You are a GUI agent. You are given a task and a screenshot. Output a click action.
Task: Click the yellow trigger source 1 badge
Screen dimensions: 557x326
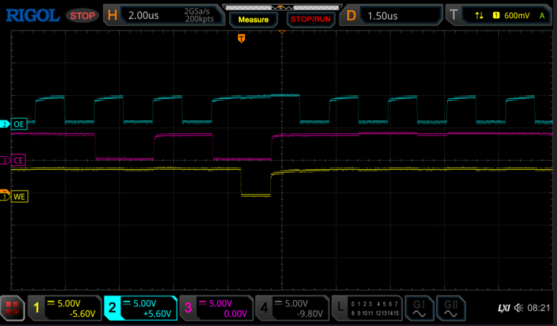coord(496,15)
